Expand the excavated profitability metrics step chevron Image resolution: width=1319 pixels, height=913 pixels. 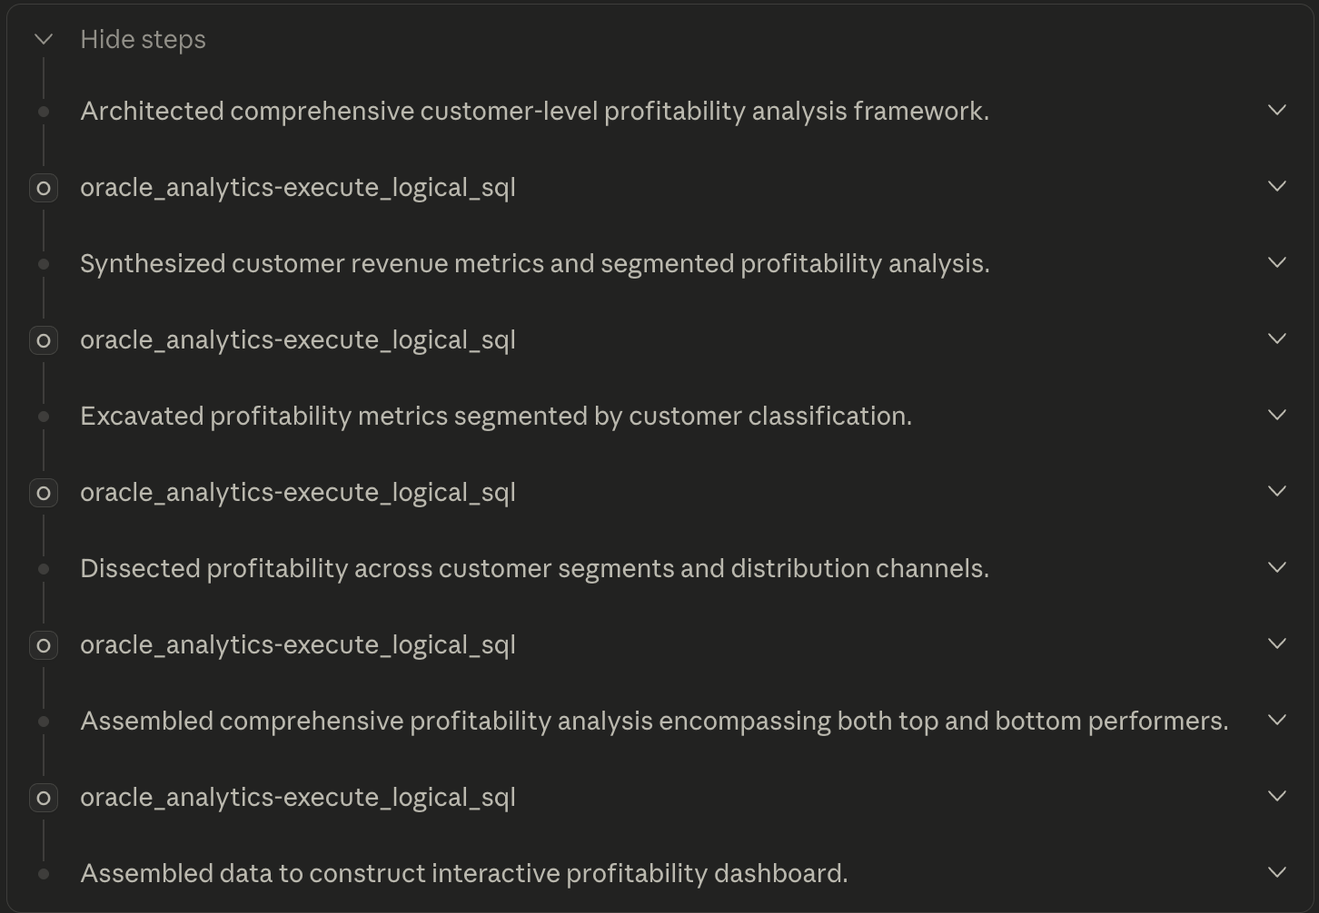[x=1276, y=414]
